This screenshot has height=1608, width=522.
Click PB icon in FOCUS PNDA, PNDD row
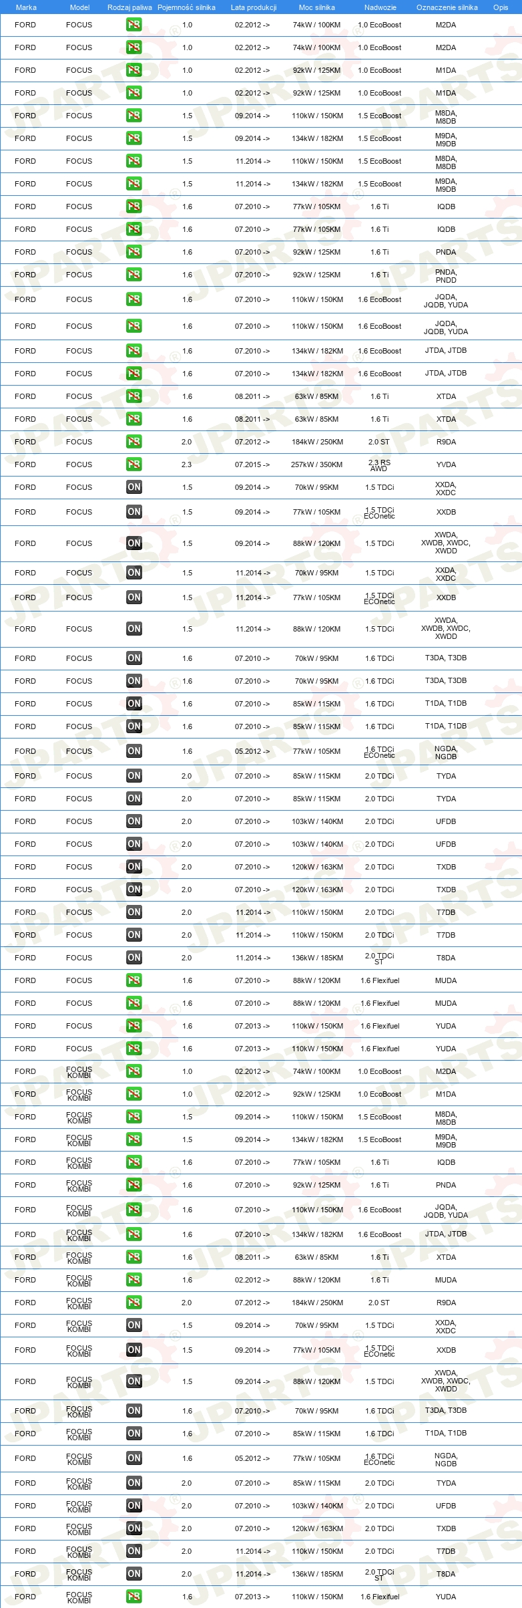point(134,275)
